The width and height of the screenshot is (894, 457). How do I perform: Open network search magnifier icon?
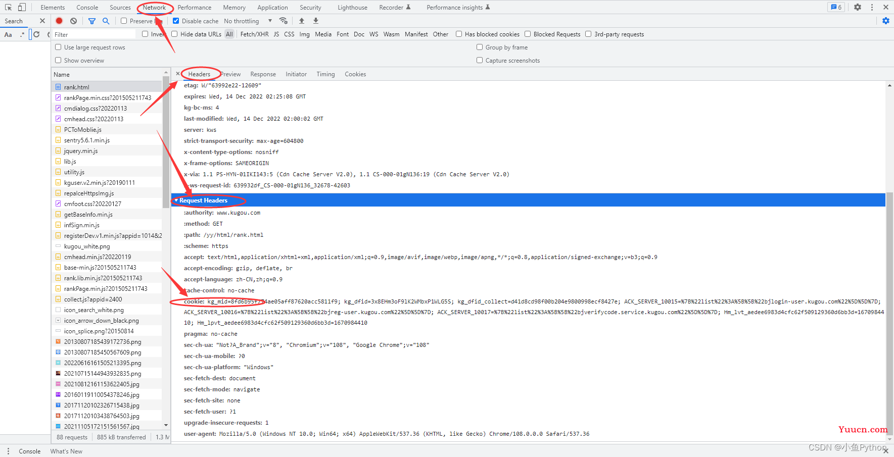coord(106,21)
